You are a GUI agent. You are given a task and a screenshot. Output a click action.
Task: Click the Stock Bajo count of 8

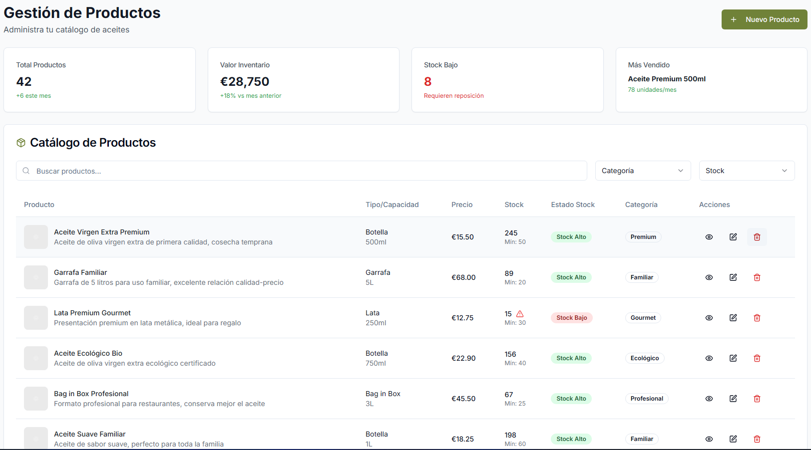point(428,81)
